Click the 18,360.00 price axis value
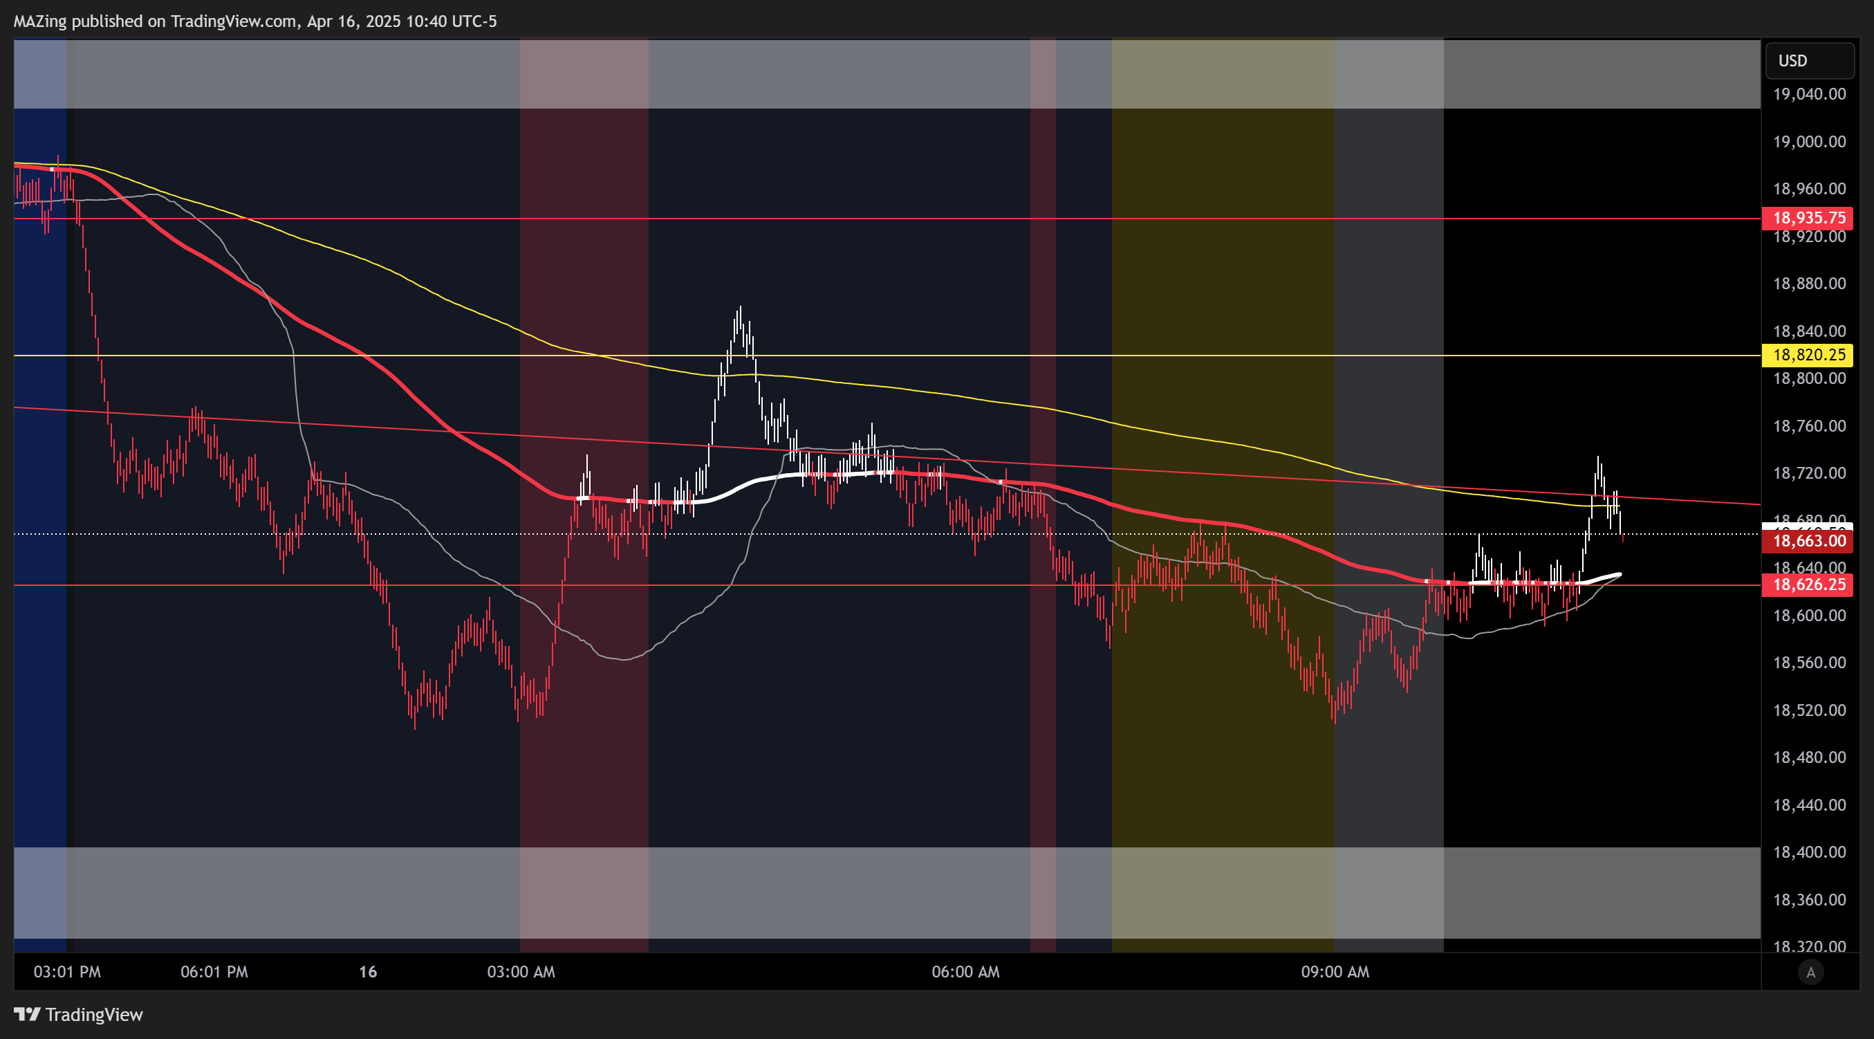 tap(1809, 900)
